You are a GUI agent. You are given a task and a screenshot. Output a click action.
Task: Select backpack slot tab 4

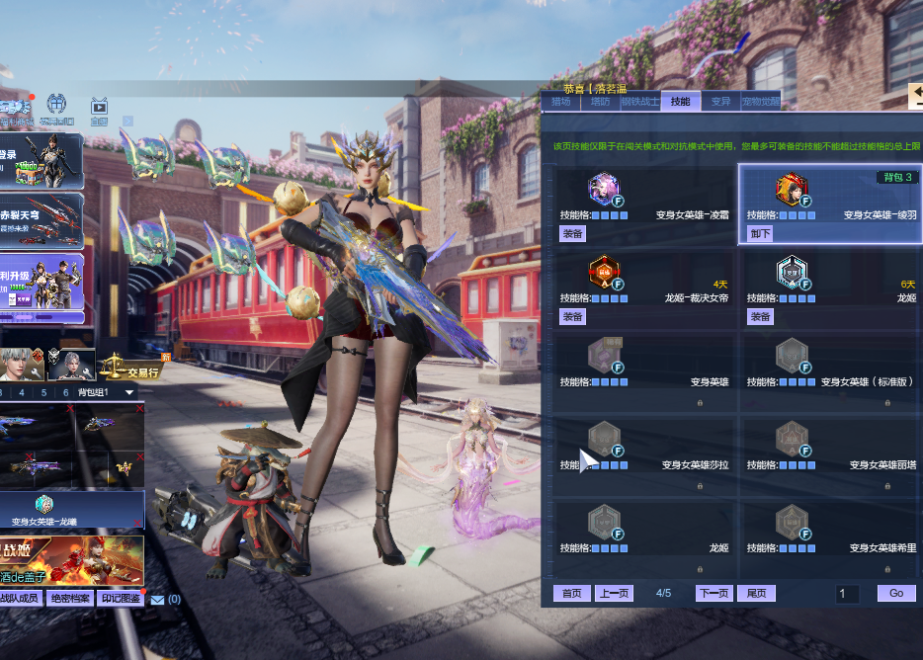click(22, 392)
